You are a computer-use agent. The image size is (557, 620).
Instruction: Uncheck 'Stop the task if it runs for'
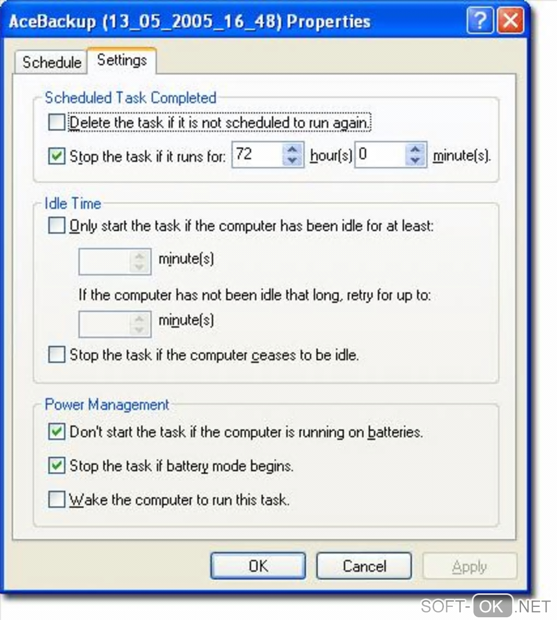point(57,156)
